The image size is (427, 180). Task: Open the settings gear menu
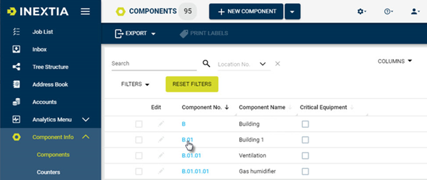click(x=361, y=12)
